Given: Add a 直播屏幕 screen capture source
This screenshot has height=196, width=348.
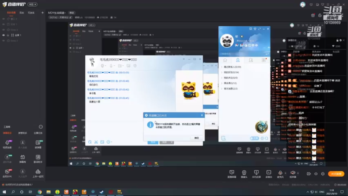Looking at the screenshot, I should tap(232, 174).
